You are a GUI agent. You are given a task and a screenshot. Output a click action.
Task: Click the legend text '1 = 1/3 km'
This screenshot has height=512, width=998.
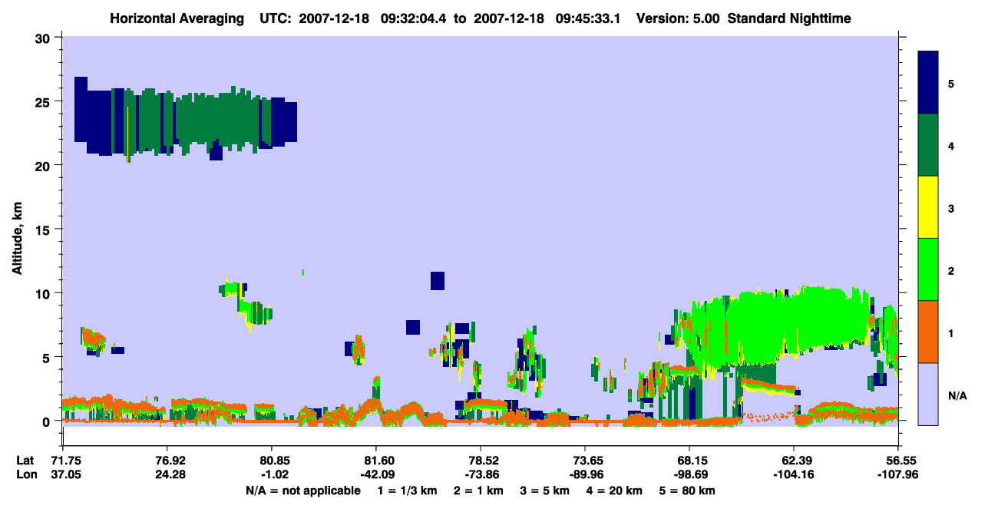click(408, 490)
